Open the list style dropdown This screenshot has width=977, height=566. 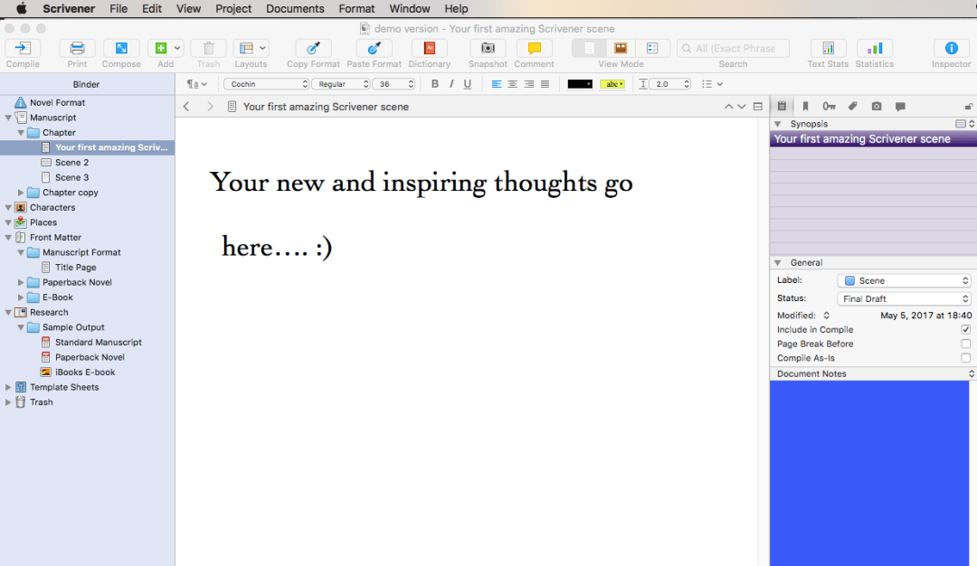tap(712, 84)
